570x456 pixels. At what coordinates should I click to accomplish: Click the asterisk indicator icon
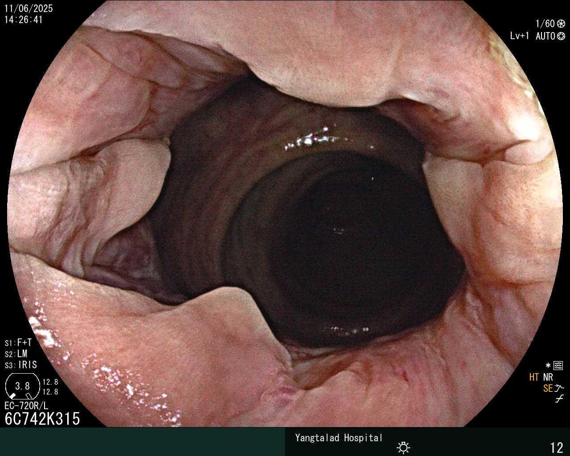548,366
